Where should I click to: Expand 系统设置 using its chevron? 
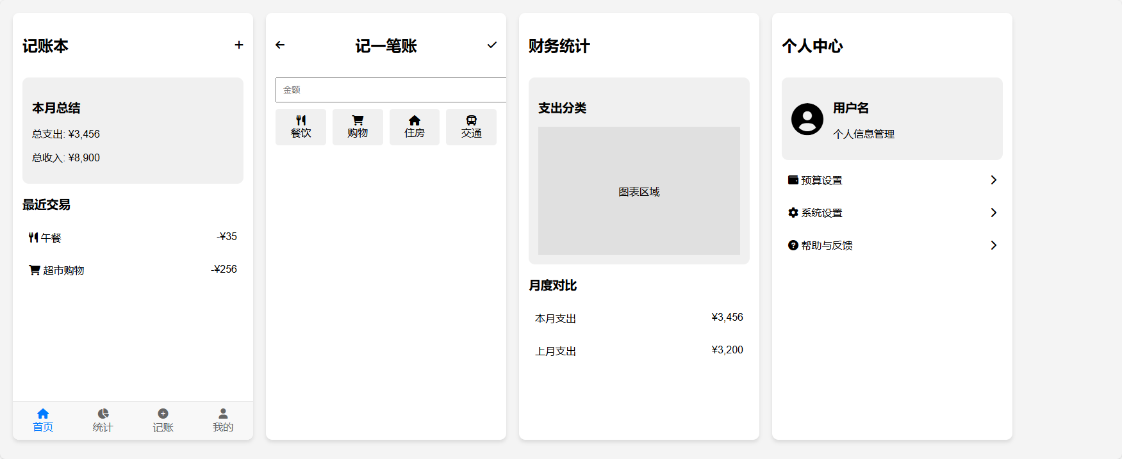click(x=993, y=213)
